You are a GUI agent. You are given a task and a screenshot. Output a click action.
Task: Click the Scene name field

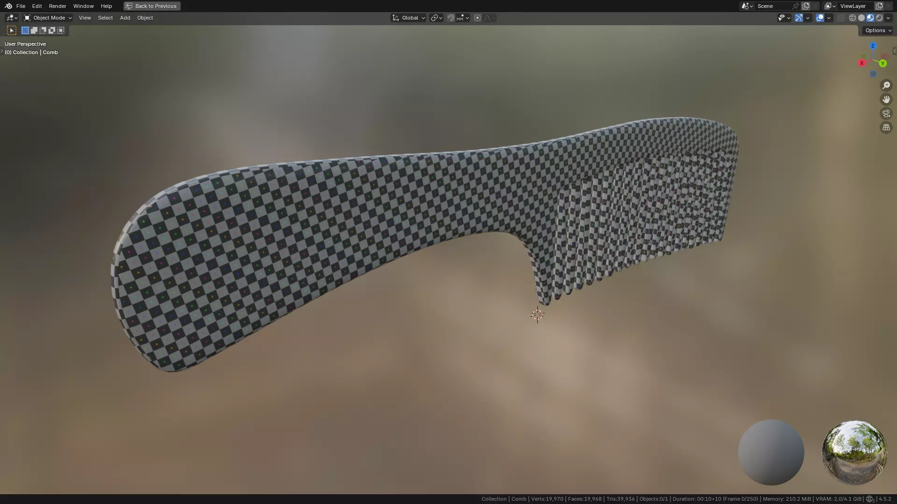tap(773, 6)
